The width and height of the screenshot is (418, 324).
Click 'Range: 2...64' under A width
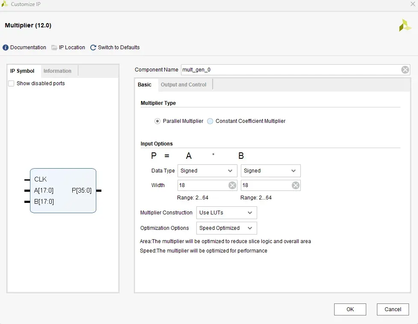(193, 198)
